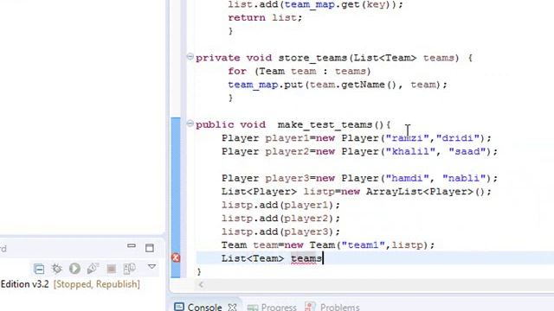Image resolution: width=554 pixels, height=311 pixels.
Task: Open the Servers view menu triangle
Action: click(152, 267)
